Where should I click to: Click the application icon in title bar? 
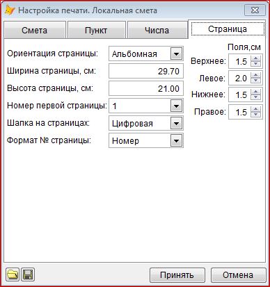click(10, 10)
